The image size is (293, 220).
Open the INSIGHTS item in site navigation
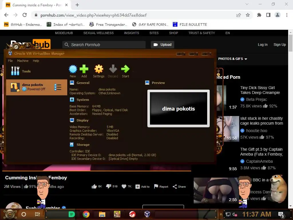(x=132, y=33)
